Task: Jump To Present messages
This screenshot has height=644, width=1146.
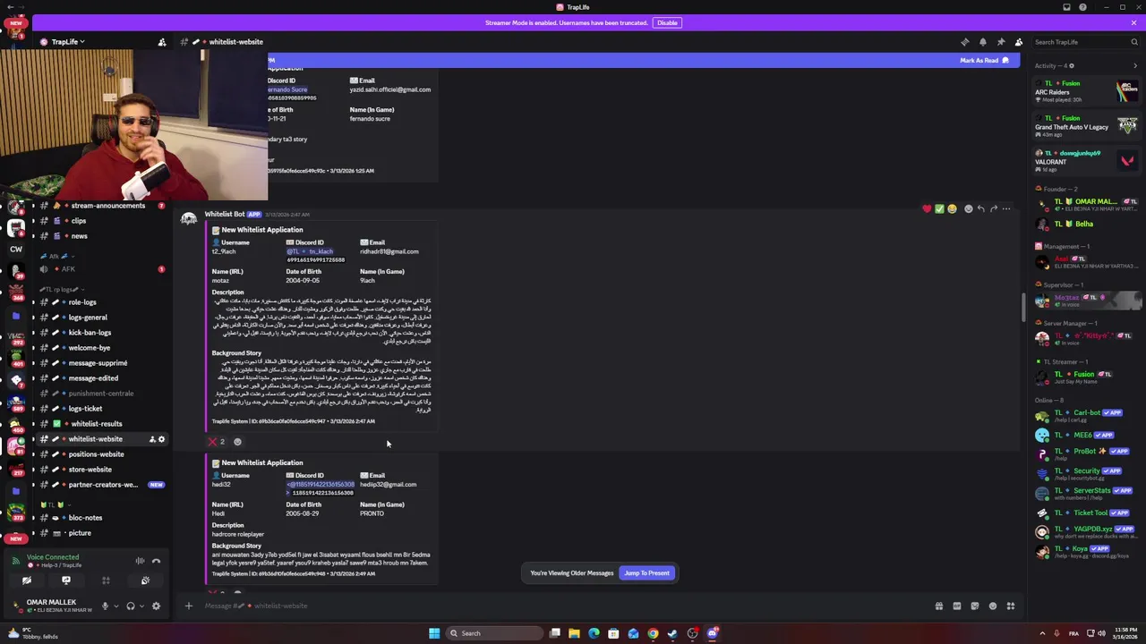Action: pyautogui.click(x=646, y=573)
